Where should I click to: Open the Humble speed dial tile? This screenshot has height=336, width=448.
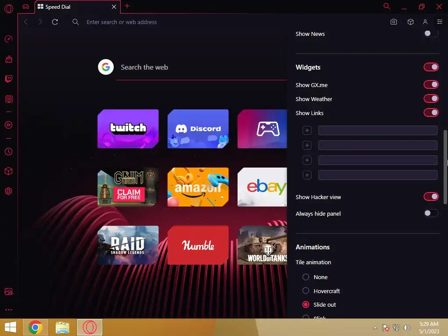click(x=198, y=245)
